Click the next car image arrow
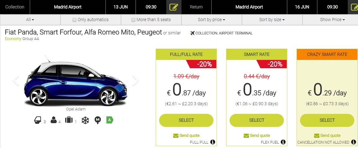The image size is (358, 148). [x=135, y=80]
